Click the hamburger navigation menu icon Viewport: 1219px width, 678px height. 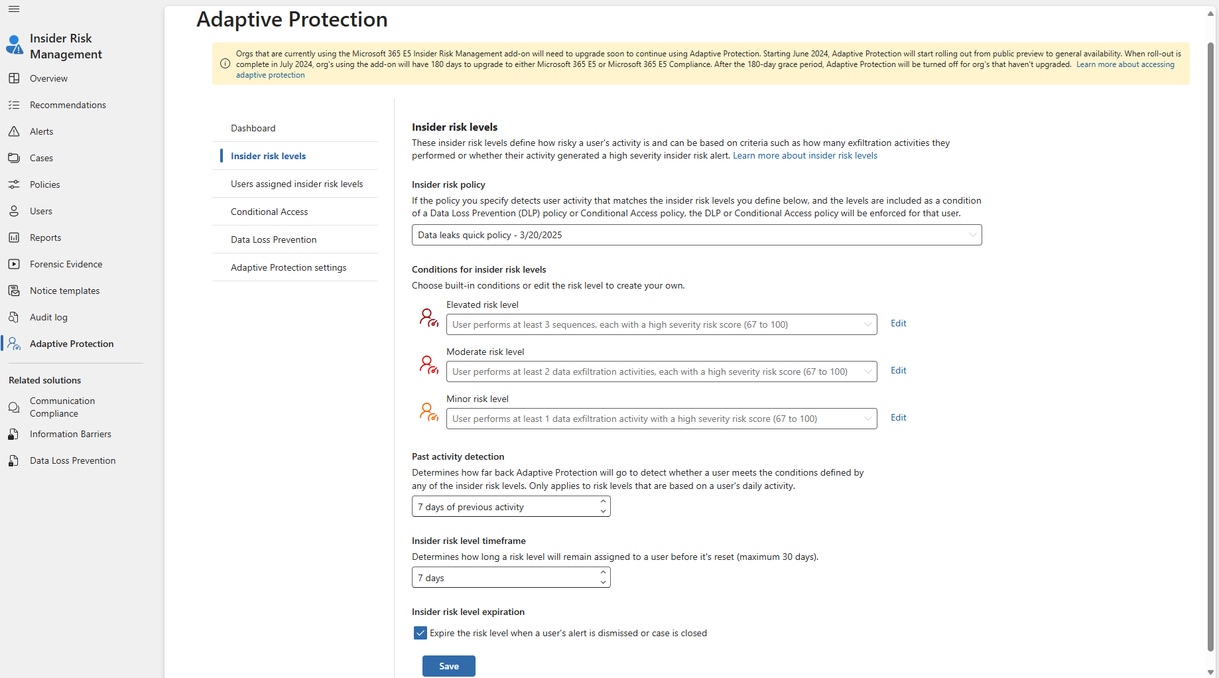14,9
